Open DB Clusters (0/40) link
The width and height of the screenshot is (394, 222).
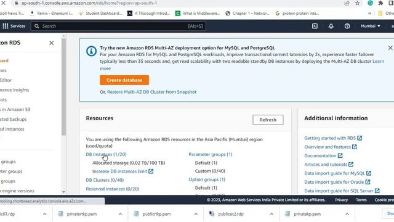(x=105, y=180)
